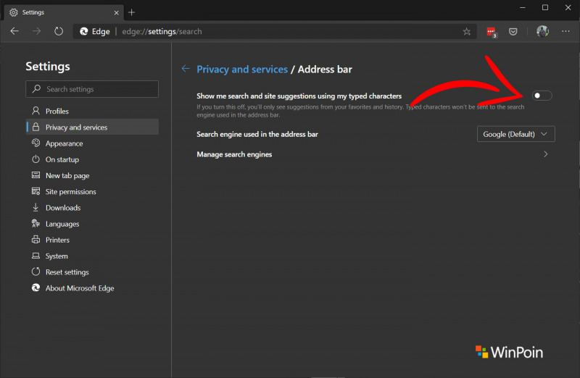Open On startup settings section
The width and height of the screenshot is (580, 378).
click(92, 159)
